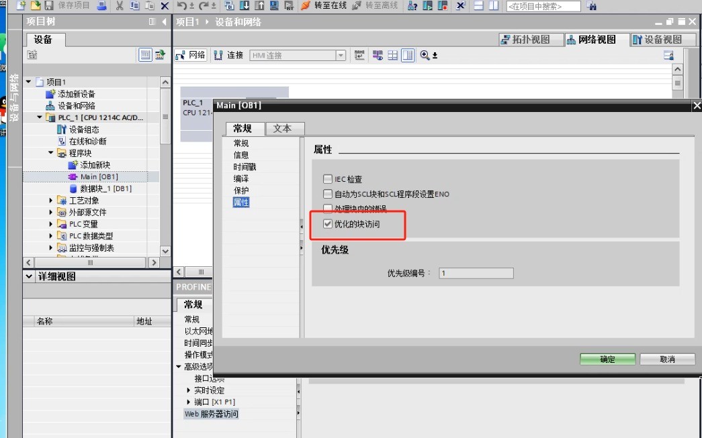Image resolution: width=702 pixels, height=438 pixels.
Task: Click the 优先级编号 priority number field
Action: [476, 273]
